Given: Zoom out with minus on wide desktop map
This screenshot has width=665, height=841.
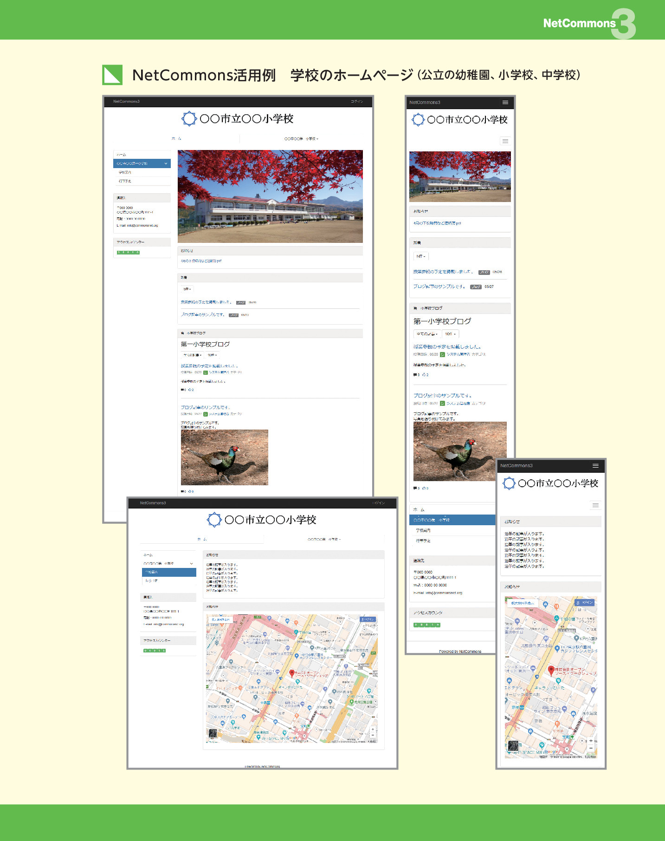Looking at the screenshot, I should 373,735.
